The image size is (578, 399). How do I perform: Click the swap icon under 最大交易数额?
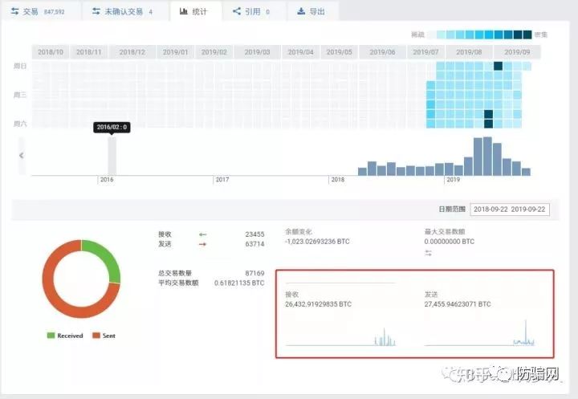point(428,253)
